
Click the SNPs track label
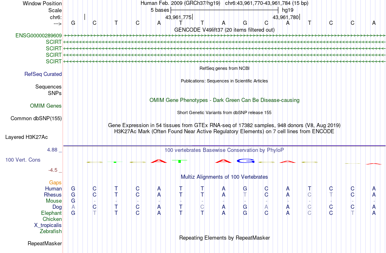(x=55, y=93)
